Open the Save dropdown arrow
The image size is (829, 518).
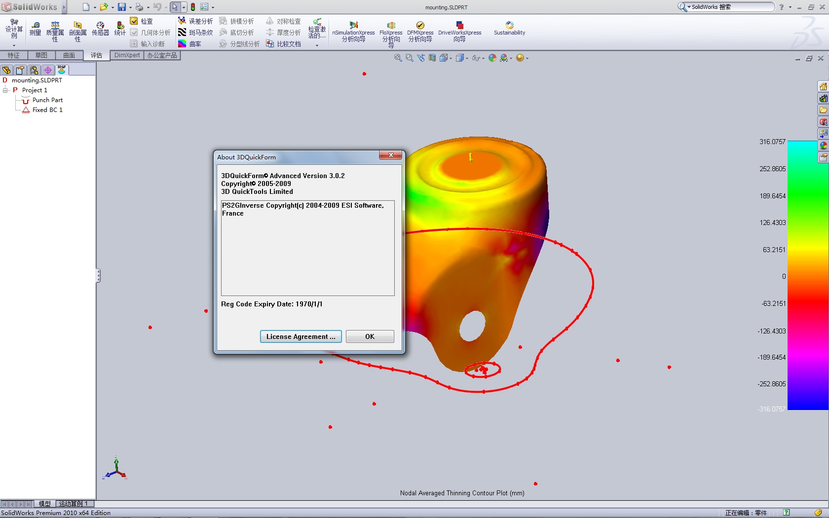point(130,7)
